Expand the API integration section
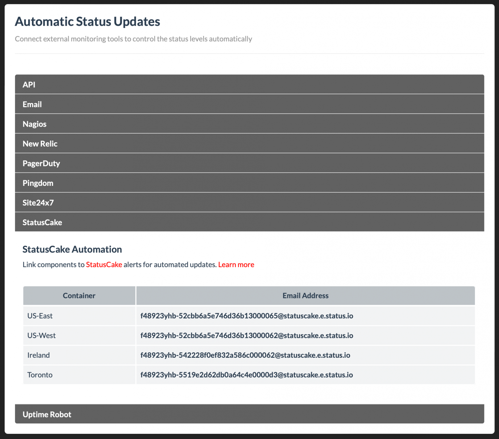This screenshot has height=439, width=499. click(x=29, y=84)
